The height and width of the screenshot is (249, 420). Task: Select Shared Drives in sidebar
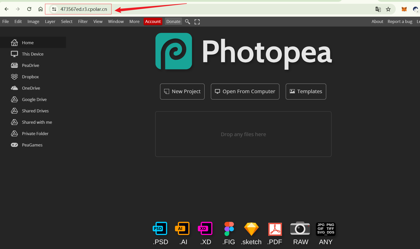coord(33,111)
